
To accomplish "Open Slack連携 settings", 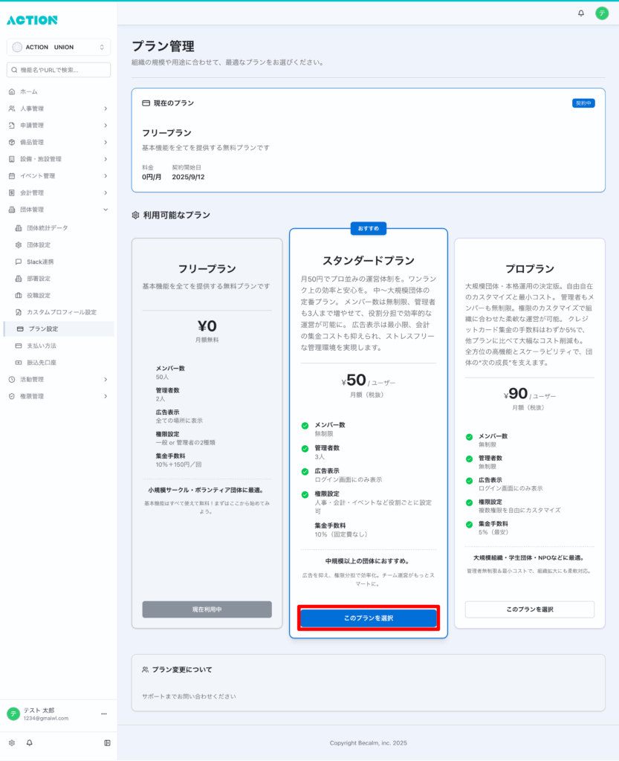I will point(40,262).
